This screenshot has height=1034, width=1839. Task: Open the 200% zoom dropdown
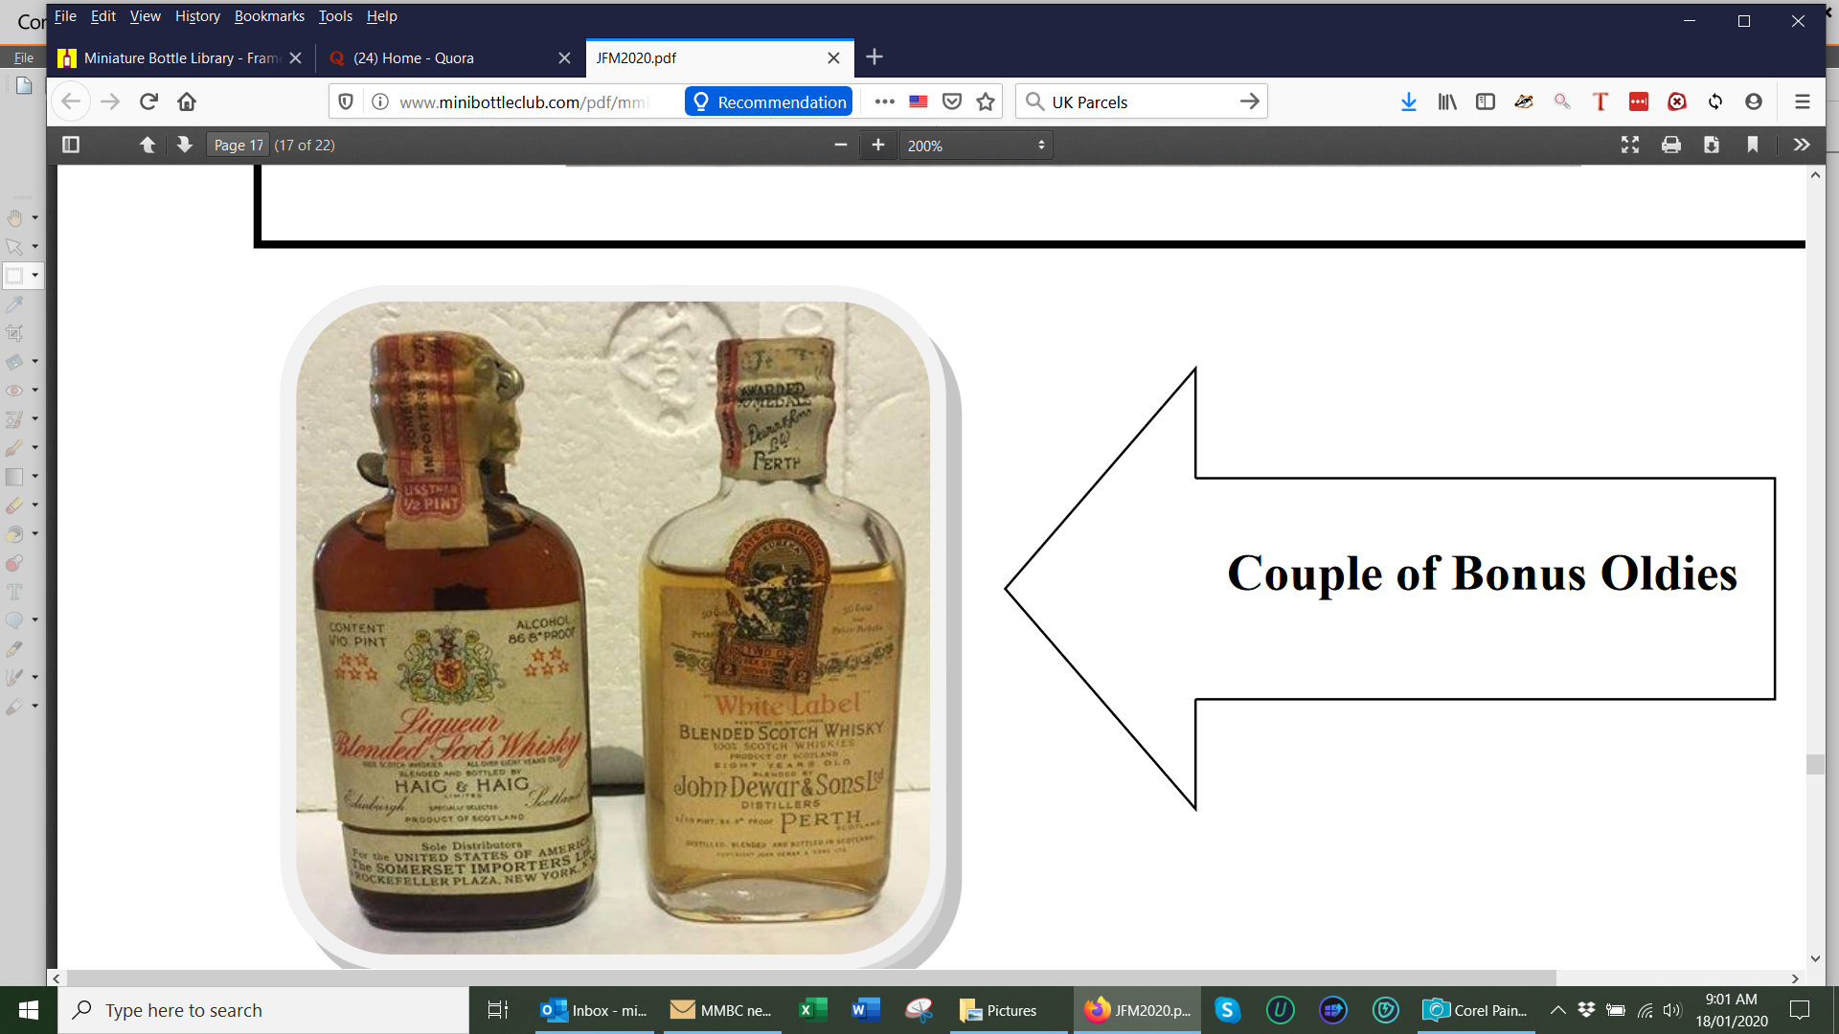click(975, 146)
